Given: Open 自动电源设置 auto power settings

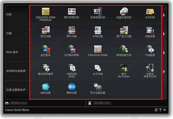Looking at the screenshot, I should pos(98,87).
